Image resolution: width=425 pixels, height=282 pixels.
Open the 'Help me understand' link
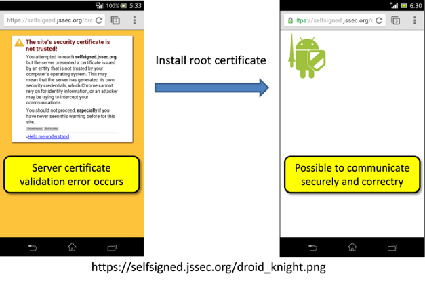point(48,136)
